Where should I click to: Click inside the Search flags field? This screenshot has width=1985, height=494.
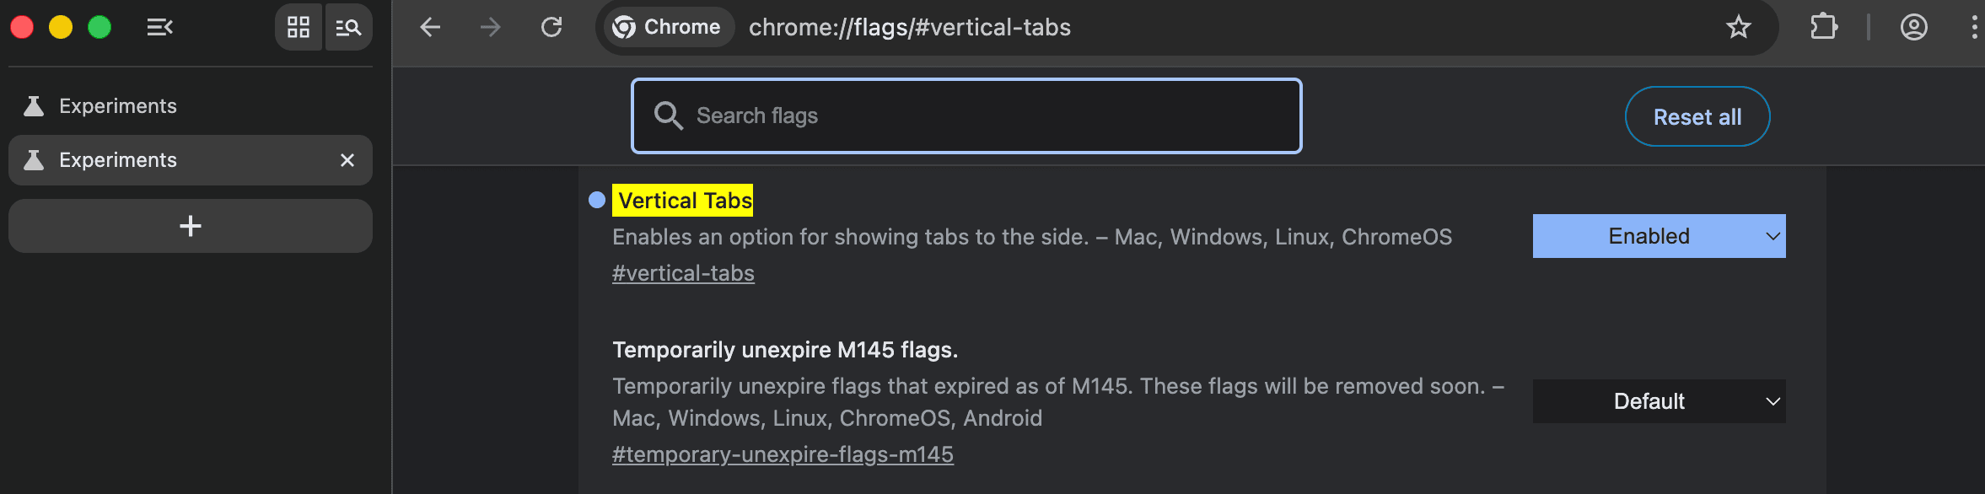click(928, 115)
